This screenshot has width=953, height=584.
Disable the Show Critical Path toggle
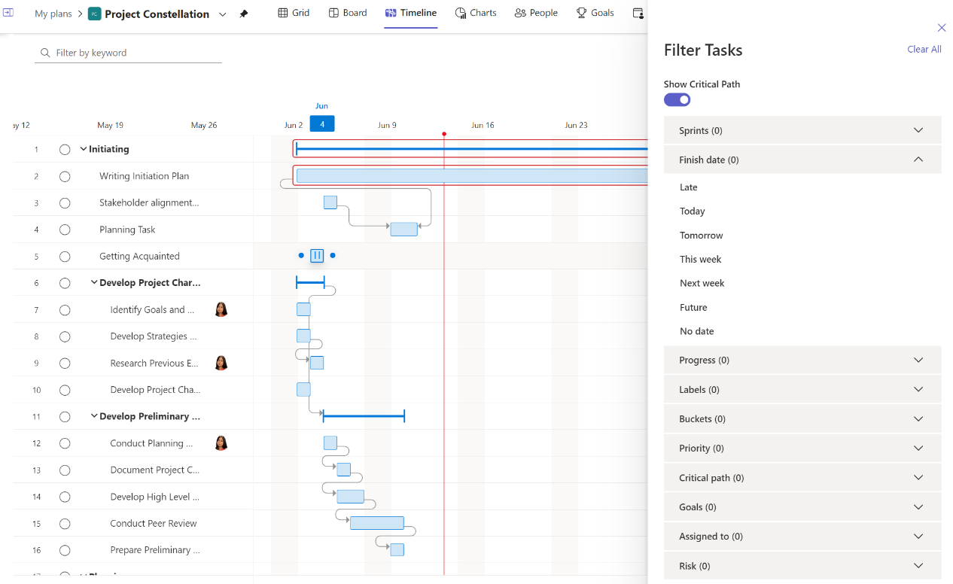[x=677, y=99]
